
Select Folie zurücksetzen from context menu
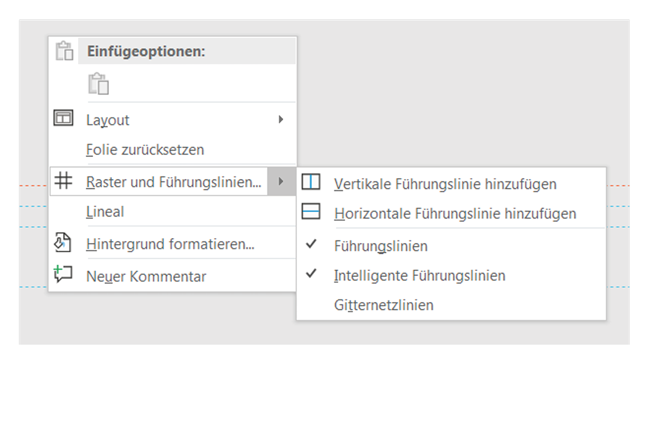pyautogui.click(x=145, y=149)
